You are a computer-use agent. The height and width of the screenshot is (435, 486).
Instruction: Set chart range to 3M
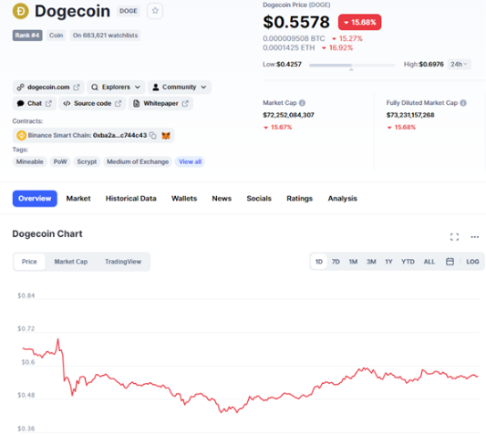(371, 262)
